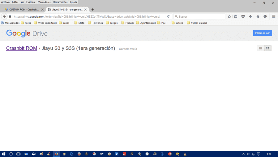Reload the page with the refresh icon

[168, 16]
